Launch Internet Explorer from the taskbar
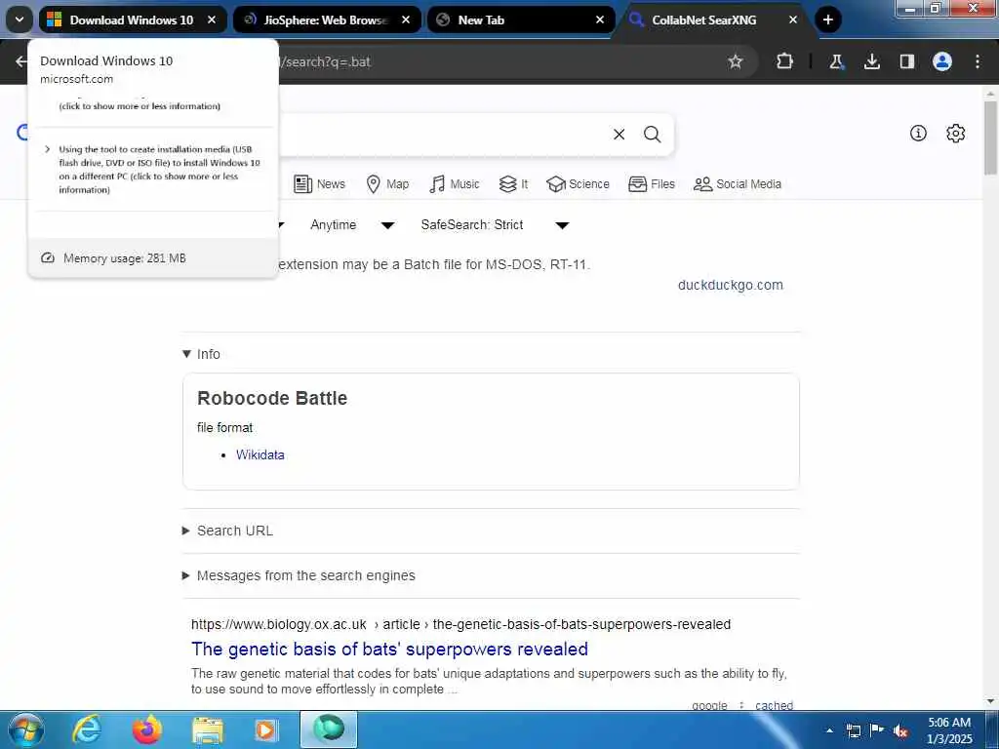 click(87, 729)
